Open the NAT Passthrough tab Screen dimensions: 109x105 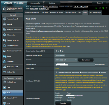point(95,12)
